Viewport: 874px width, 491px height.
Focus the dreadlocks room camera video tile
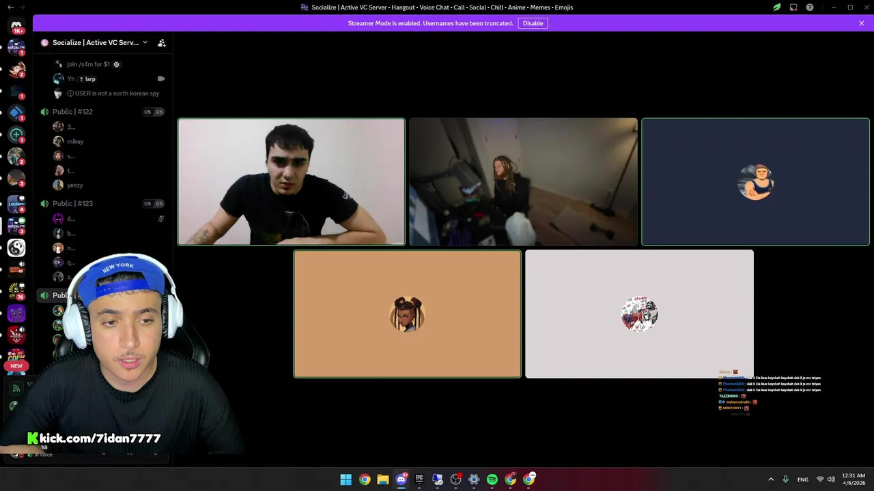523,182
